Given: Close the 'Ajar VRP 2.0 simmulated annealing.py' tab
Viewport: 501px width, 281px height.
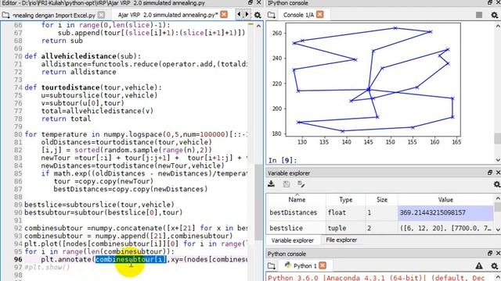Looking at the screenshot, I should [x=224, y=15].
